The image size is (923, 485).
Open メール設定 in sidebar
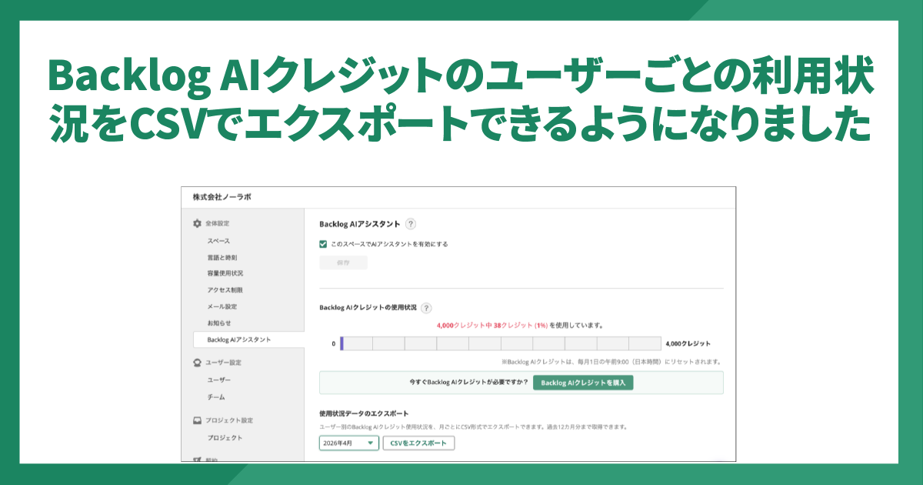222,306
